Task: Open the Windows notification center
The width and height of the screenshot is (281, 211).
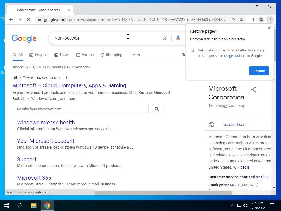Action: pyautogui.click(x=272, y=206)
